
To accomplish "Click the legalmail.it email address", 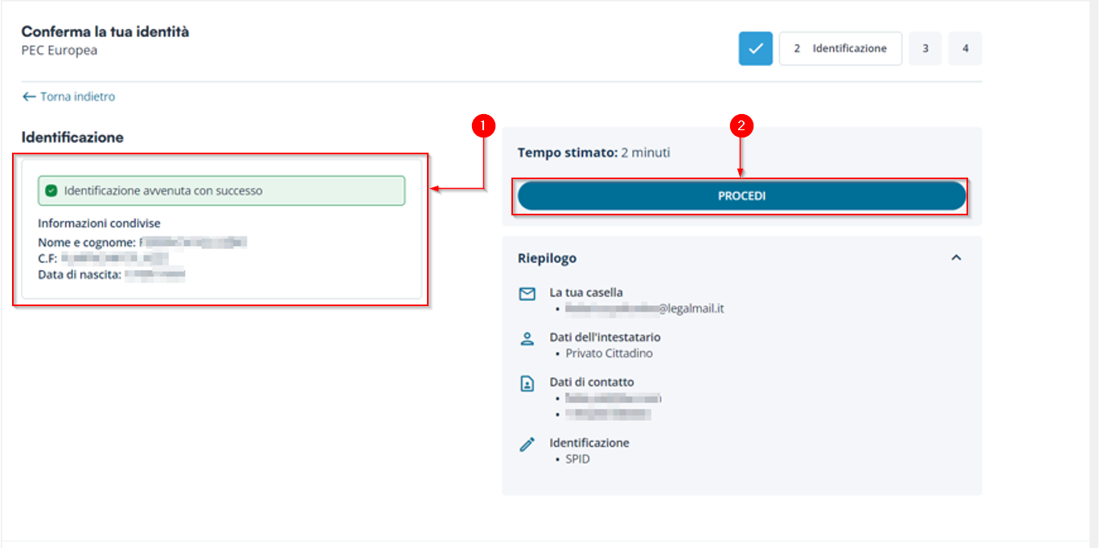I will pos(644,308).
